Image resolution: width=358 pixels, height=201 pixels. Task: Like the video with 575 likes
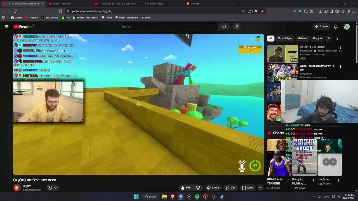click(x=186, y=188)
